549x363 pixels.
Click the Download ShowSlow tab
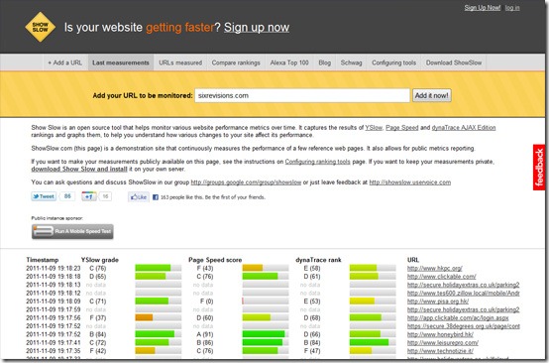tap(454, 62)
